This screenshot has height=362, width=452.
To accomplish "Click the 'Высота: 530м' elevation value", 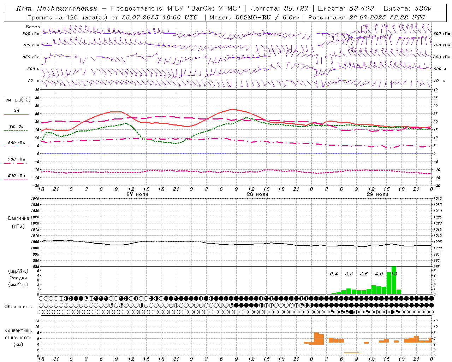I will coord(408,8).
